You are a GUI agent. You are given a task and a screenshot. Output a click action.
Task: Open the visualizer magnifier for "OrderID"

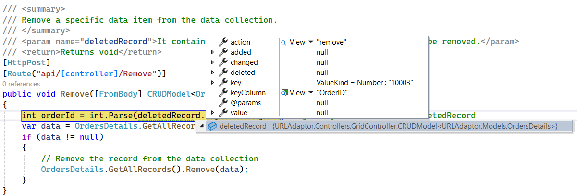pos(285,93)
